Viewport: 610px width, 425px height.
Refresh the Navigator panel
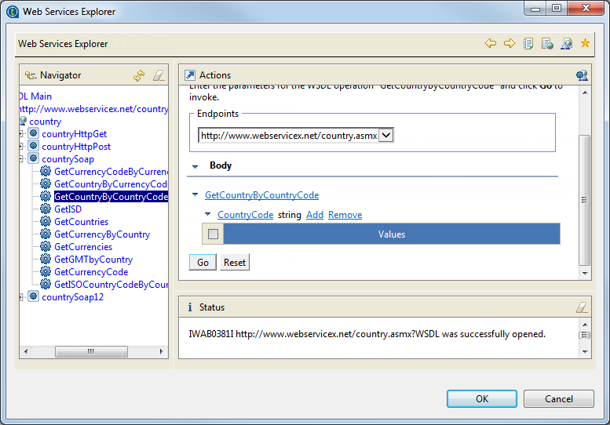(139, 75)
